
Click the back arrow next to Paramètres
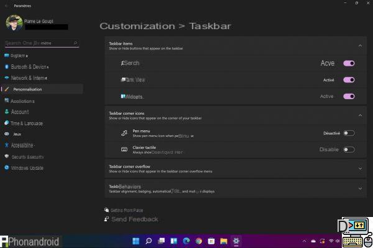(7, 6)
